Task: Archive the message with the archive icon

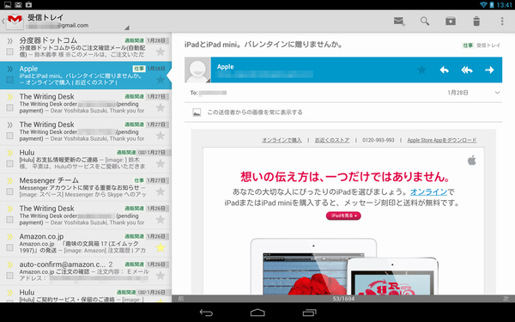Action: pos(451,21)
